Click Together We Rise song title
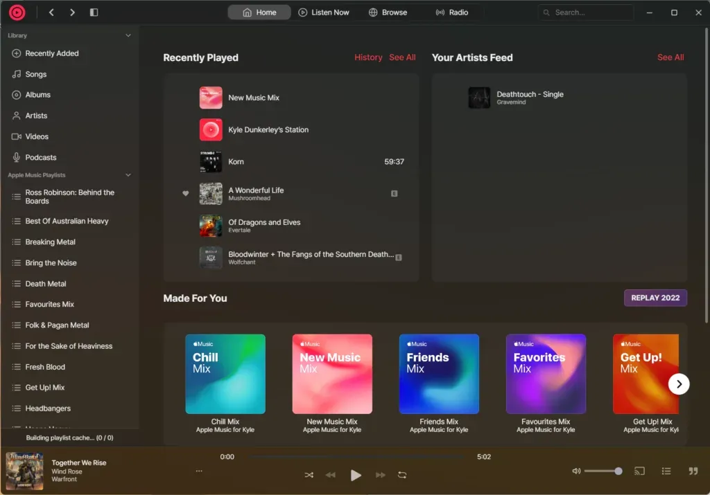This screenshot has height=495, width=710. (79, 462)
